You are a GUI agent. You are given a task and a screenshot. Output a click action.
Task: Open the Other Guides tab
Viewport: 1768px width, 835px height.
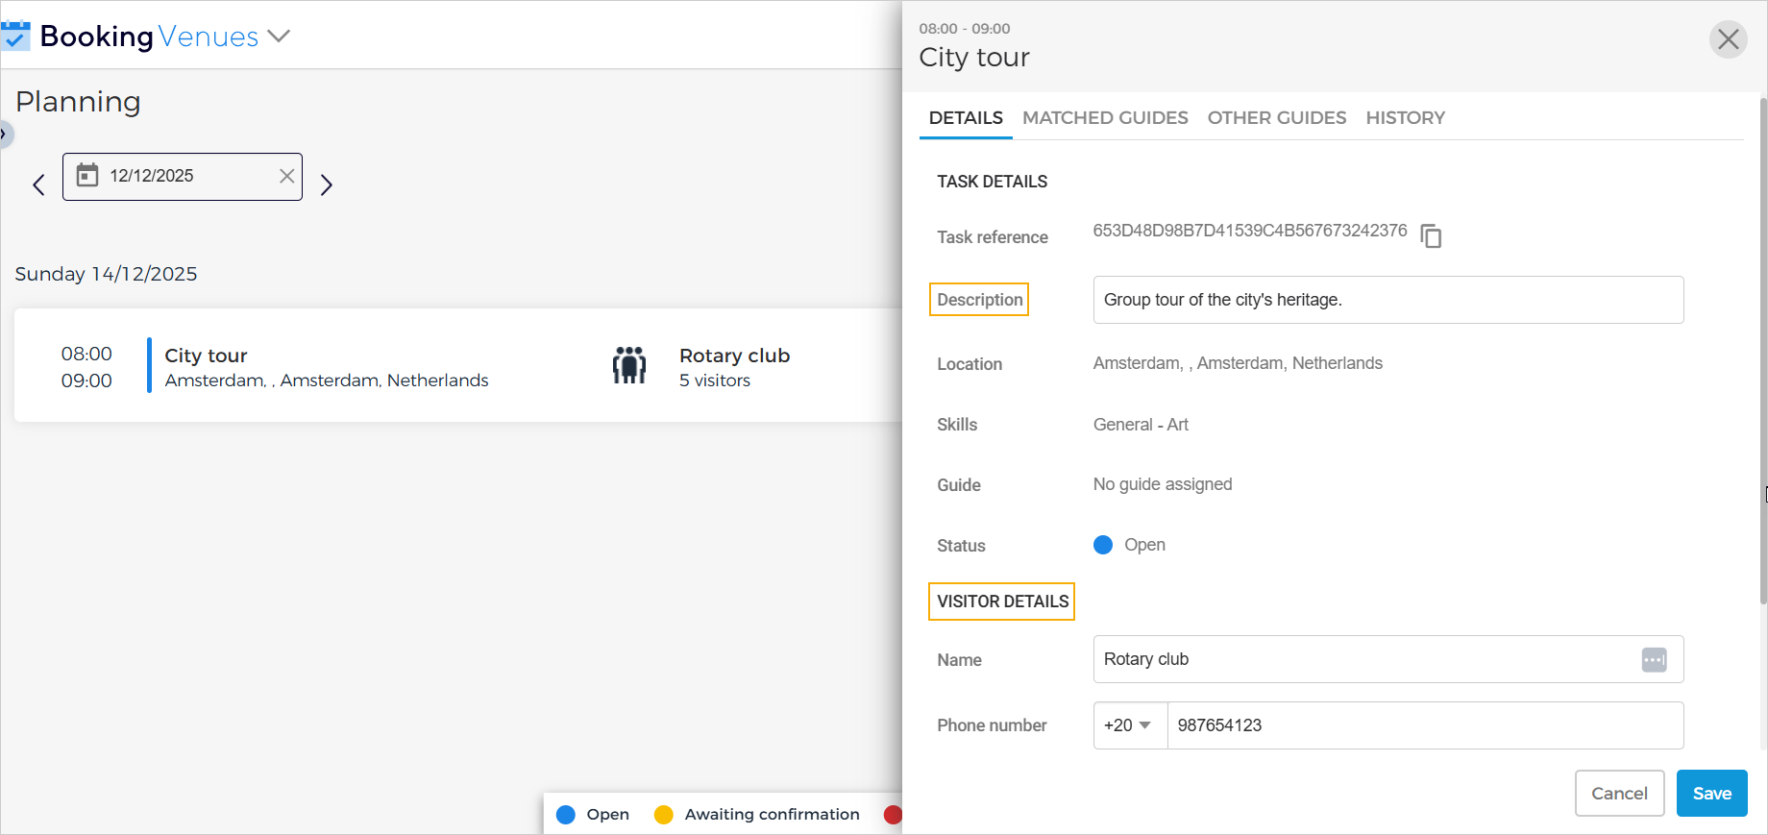[x=1276, y=118]
